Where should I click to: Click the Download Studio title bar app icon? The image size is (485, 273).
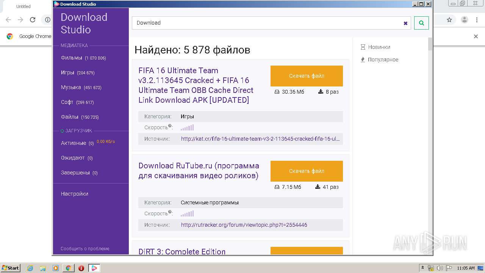tap(57, 4)
